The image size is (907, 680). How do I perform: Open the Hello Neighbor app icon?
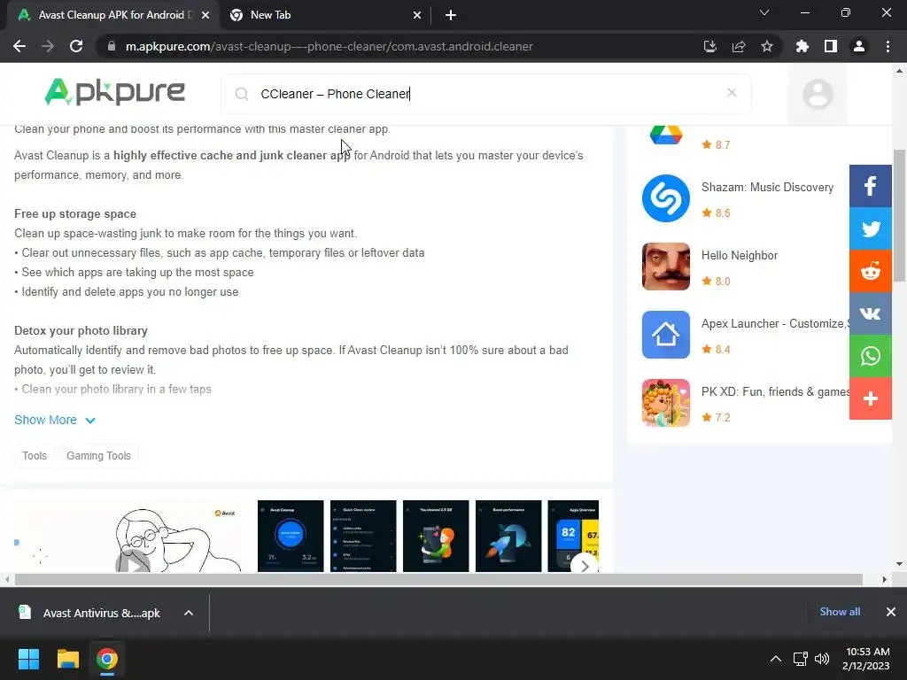(666, 267)
